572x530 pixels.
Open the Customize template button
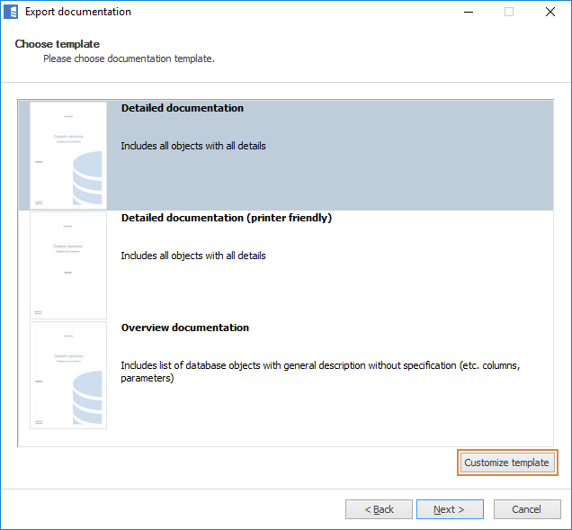pyautogui.click(x=506, y=463)
